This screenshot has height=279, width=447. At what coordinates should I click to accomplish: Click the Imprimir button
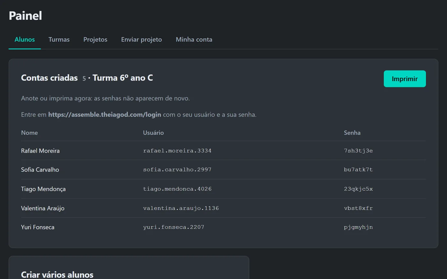click(405, 79)
